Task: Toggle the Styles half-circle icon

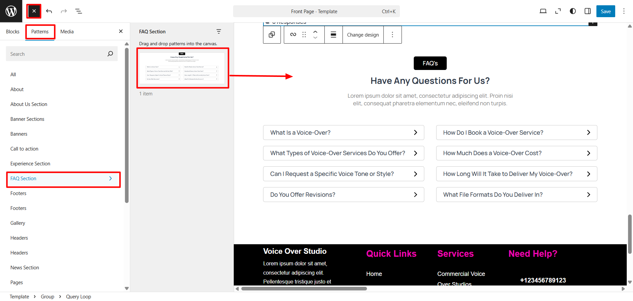Action: point(573,11)
